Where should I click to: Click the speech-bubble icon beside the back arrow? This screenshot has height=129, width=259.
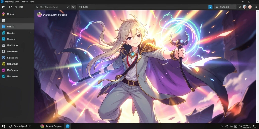10,7
